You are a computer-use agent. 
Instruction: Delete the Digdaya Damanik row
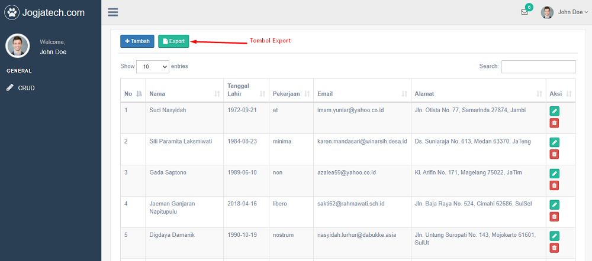(554, 247)
